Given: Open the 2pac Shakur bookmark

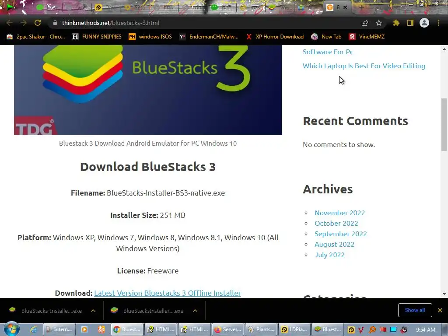Looking at the screenshot, I should point(36,37).
